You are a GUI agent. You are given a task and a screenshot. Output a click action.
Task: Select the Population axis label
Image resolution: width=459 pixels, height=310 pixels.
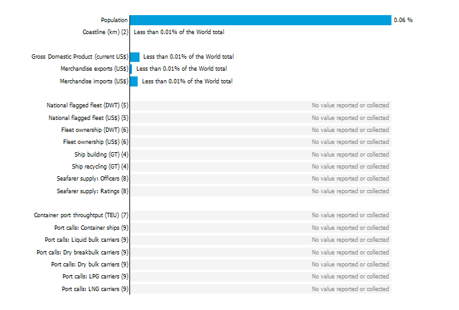pos(114,20)
